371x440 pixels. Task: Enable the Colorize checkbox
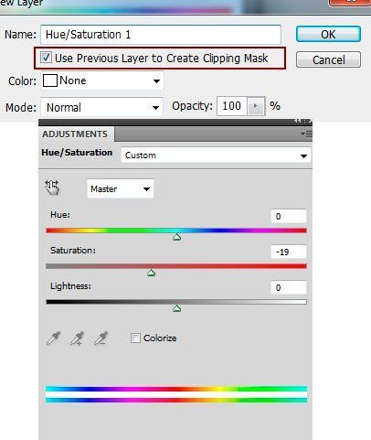pyautogui.click(x=135, y=338)
